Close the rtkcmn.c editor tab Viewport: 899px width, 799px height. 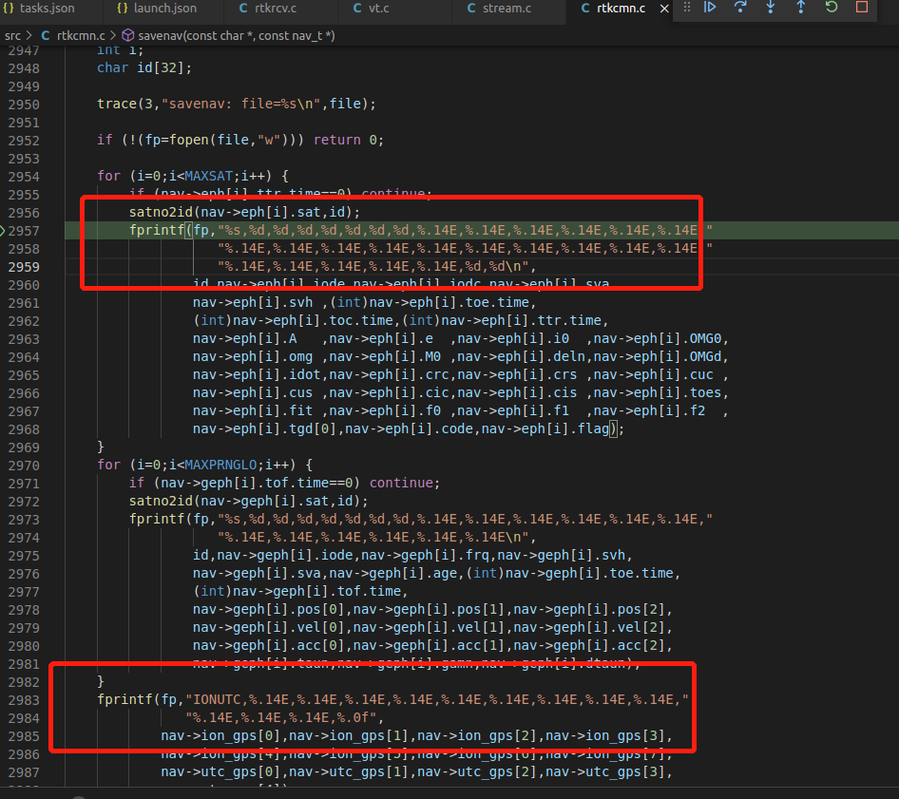pyautogui.click(x=664, y=11)
